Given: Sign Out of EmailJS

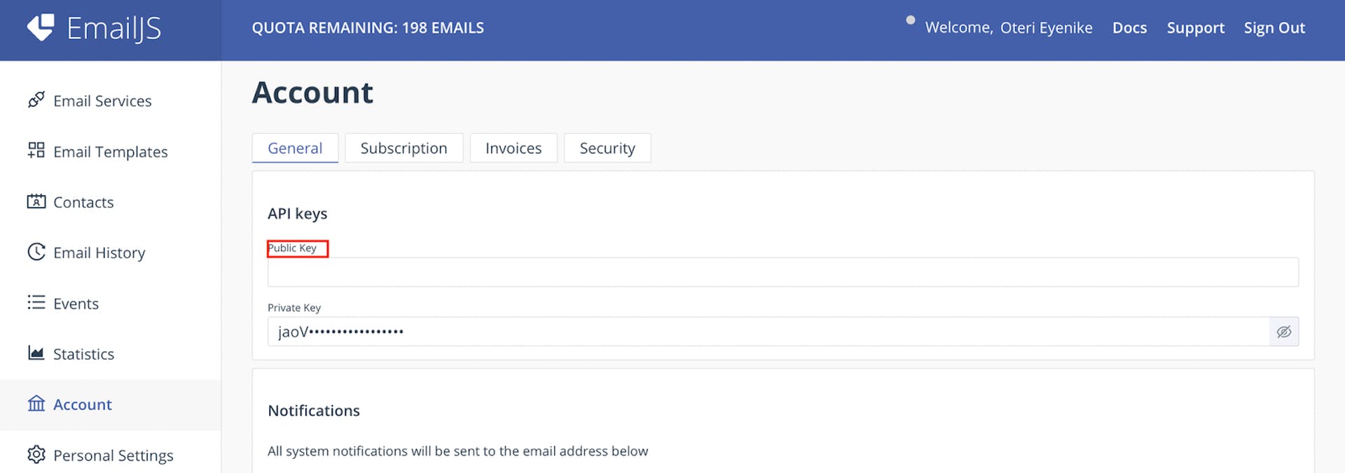Looking at the screenshot, I should tap(1274, 28).
